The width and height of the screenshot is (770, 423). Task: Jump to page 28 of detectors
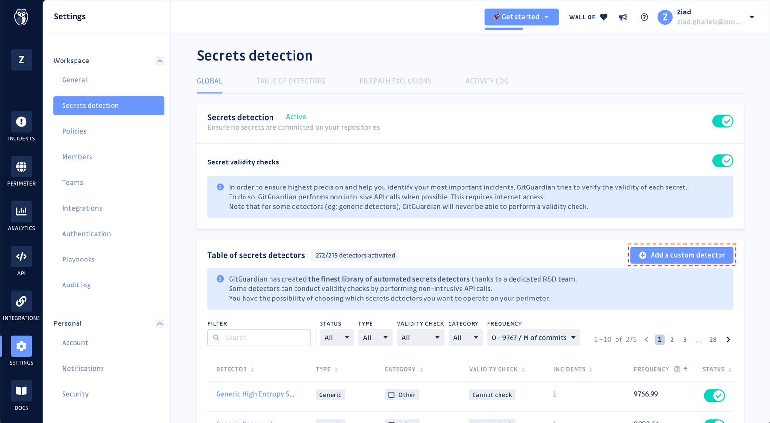tap(713, 340)
